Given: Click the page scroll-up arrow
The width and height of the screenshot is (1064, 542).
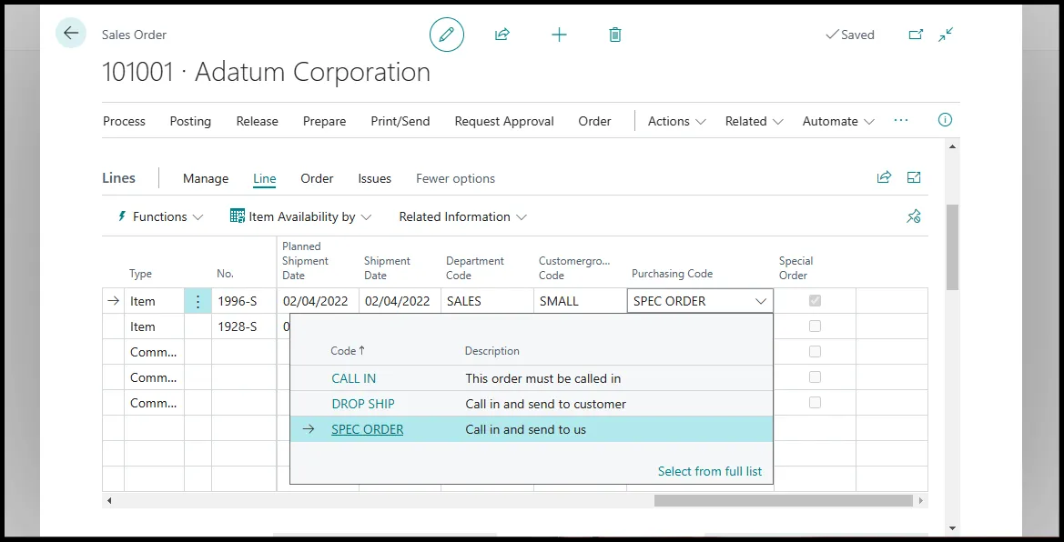Looking at the screenshot, I should coord(952,146).
